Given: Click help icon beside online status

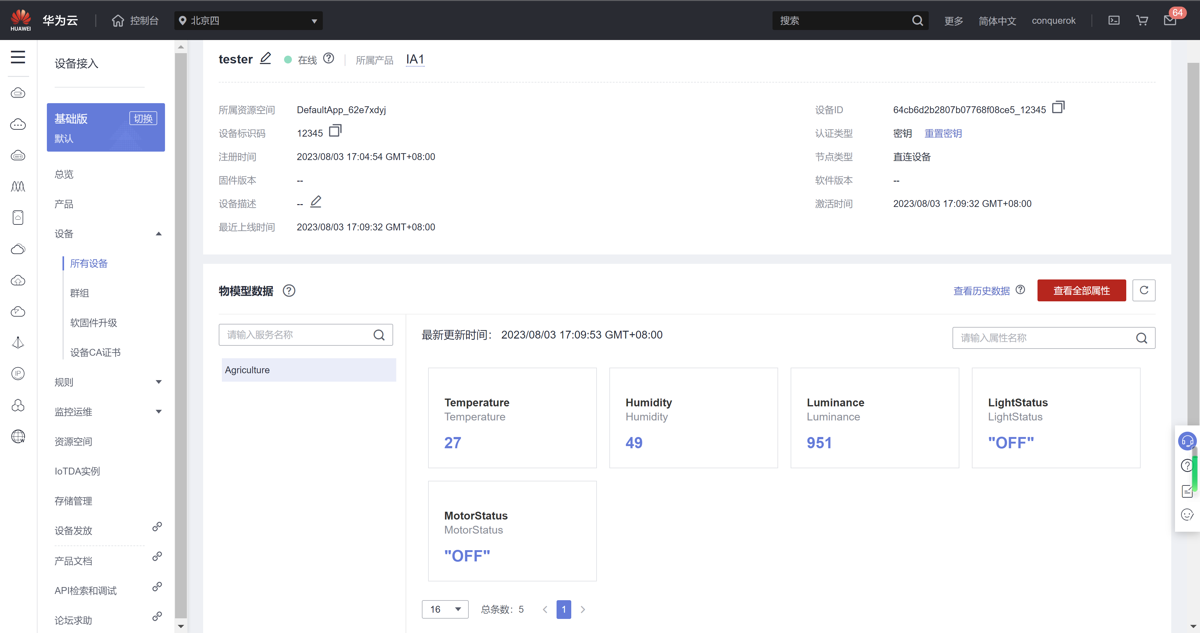Looking at the screenshot, I should [329, 58].
